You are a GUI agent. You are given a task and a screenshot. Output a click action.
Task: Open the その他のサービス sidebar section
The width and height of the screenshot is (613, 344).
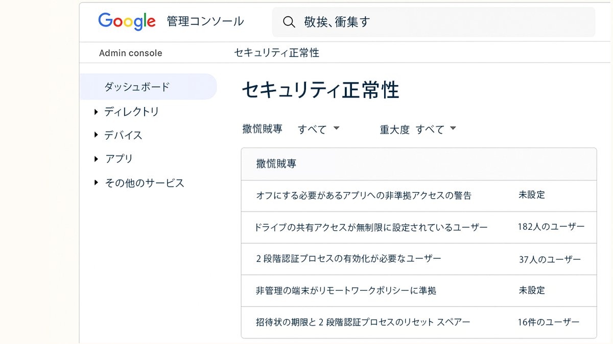coord(144,183)
